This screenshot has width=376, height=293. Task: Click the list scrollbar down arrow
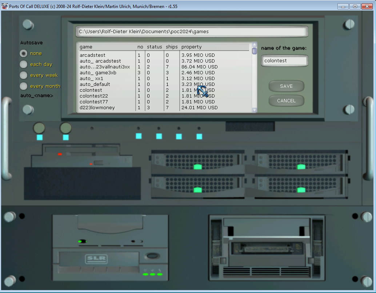255,110
